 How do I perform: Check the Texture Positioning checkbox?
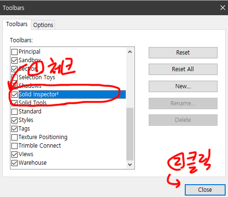pyautogui.click(x=14, y=137)
